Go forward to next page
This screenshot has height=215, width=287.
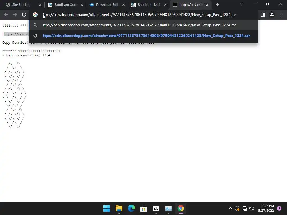click(x=15, y=15)
